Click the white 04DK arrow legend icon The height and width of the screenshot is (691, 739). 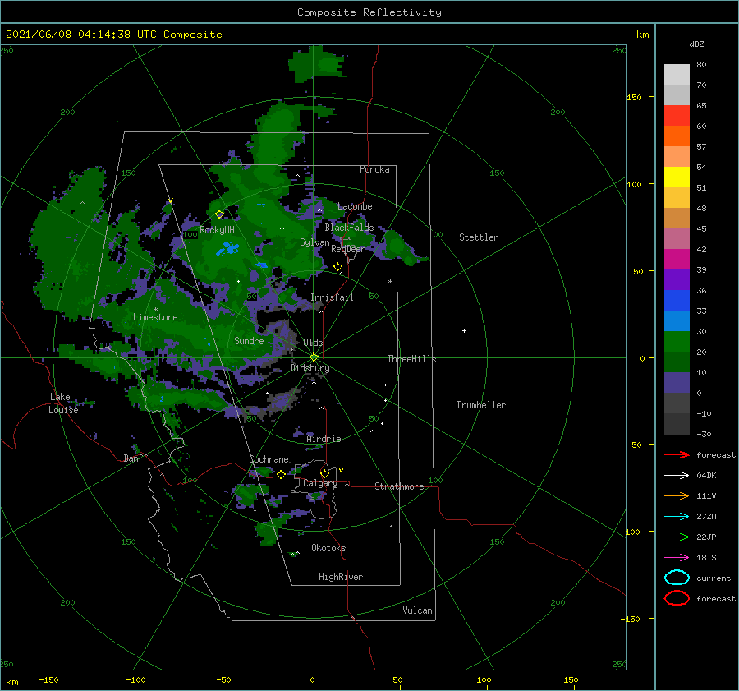click(x=677, y=476)
